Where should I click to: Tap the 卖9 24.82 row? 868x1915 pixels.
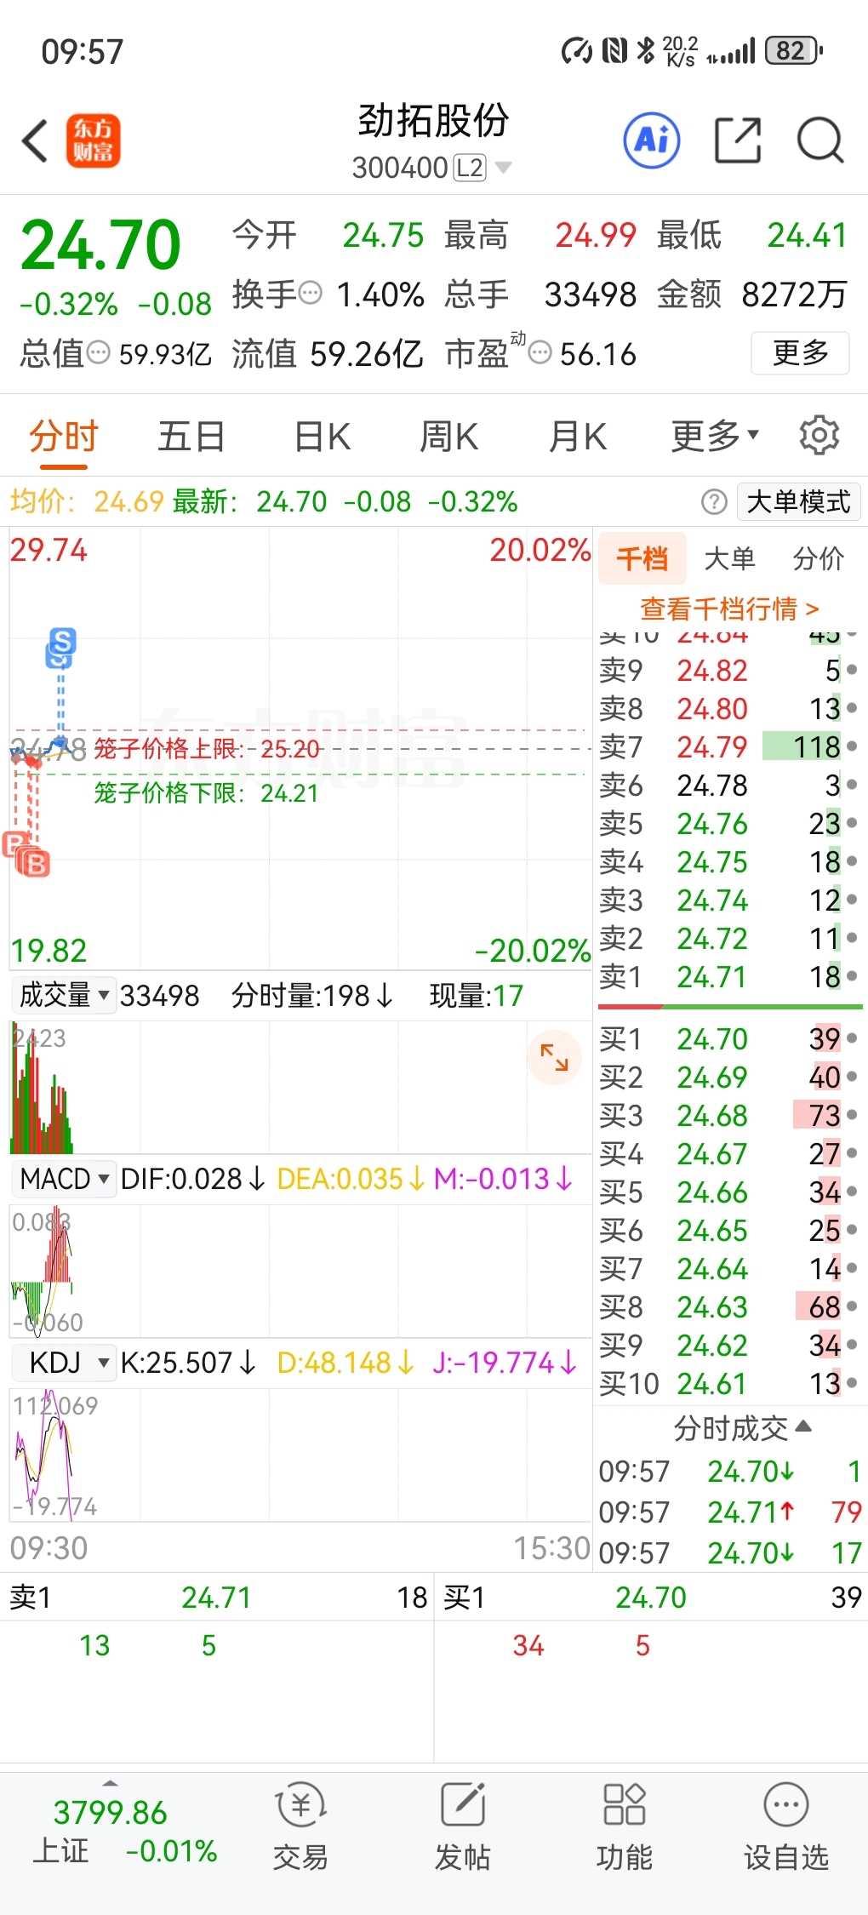click(x=728, y=671)
